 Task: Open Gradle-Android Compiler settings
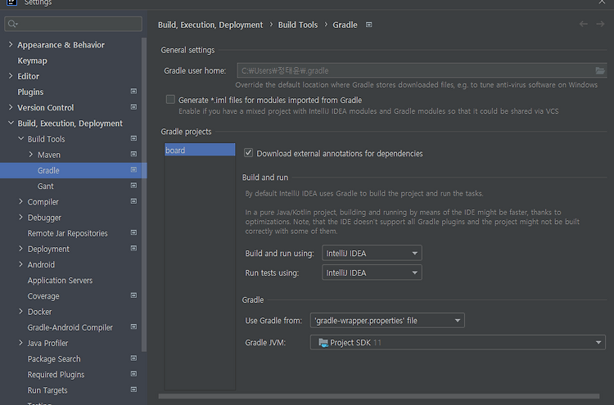coord(70,327)
